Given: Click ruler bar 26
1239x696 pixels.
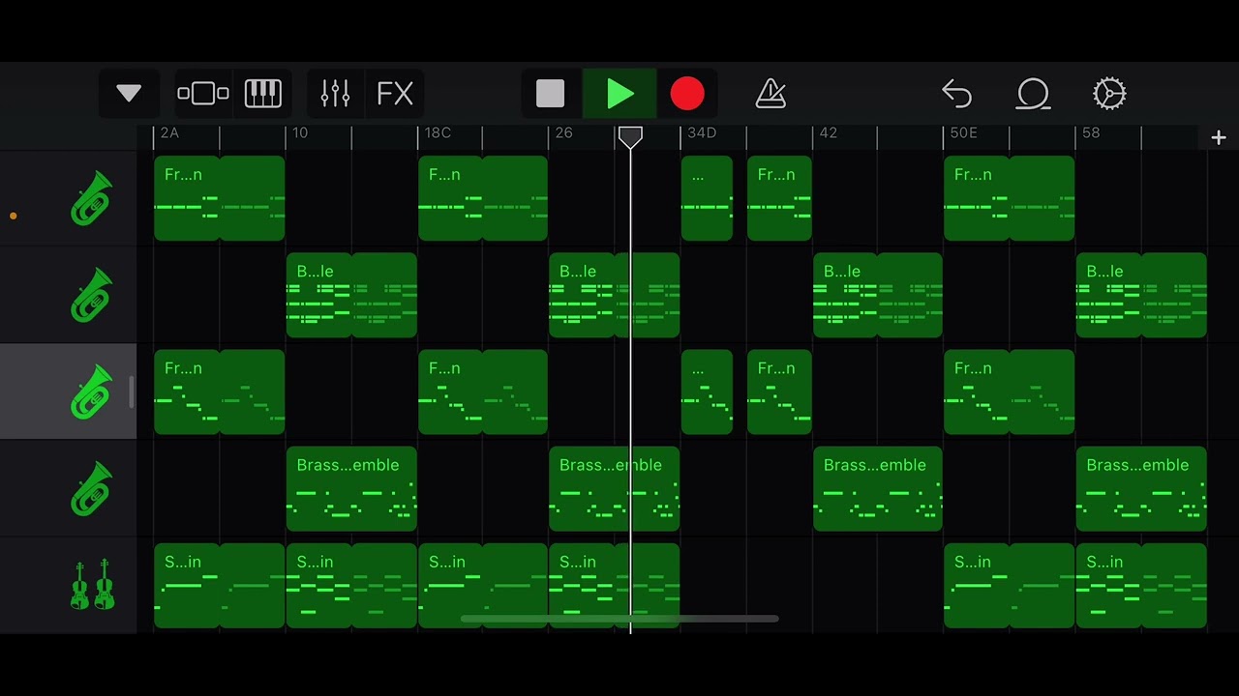Looking at the screenshot, I should [x=564, y=132].
